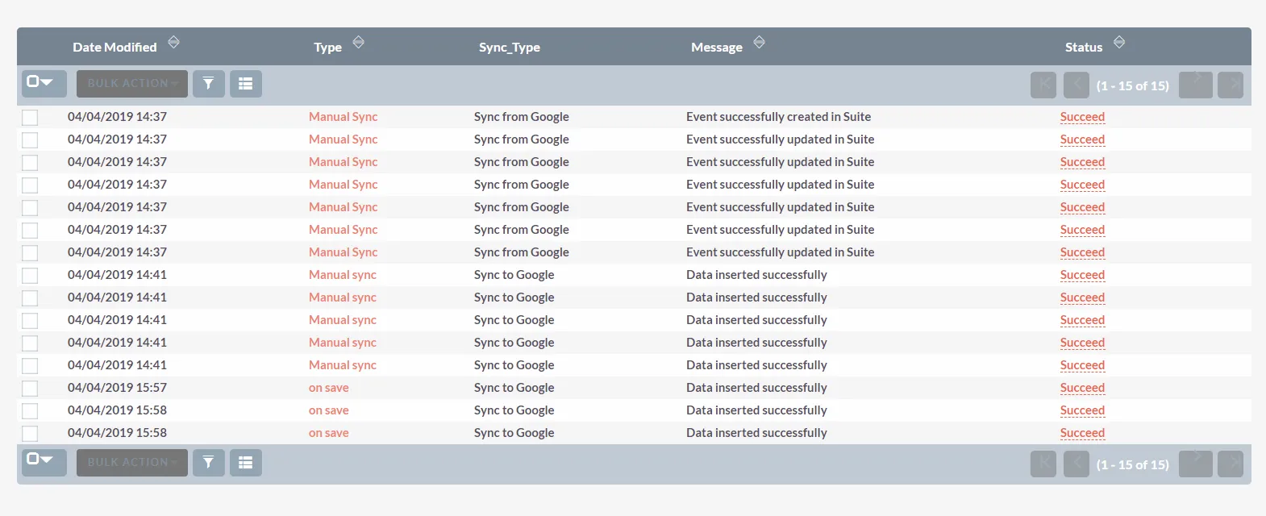Screen dimensions: 1266x516
Task: Sort by Date Modified column arrows
Action: pos(173,43)
